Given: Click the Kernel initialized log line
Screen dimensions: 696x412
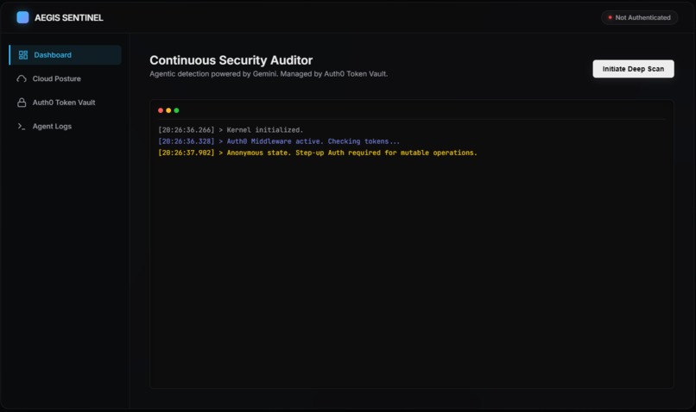Looking at the screenshot, I should (231, 130).
